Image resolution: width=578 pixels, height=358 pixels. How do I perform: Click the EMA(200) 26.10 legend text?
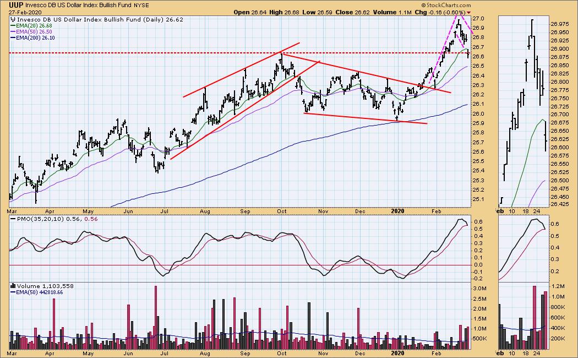(x=35, y=37)
